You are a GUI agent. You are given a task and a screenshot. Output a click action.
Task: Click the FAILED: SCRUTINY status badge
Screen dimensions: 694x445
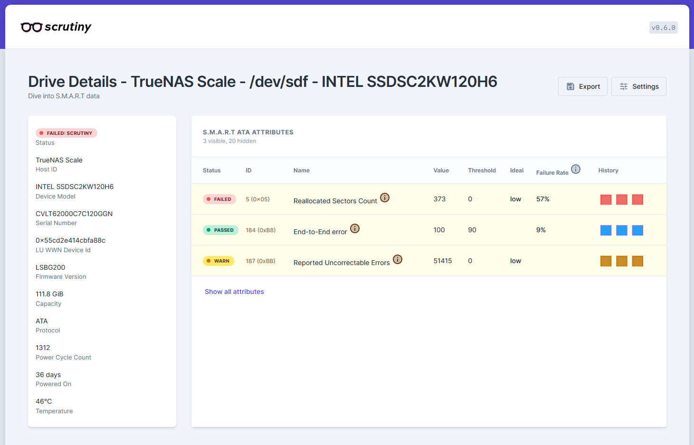click(67, 133)
